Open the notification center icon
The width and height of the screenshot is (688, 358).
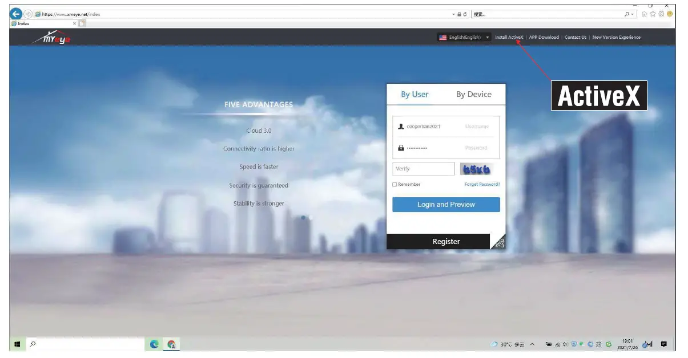pos(663,344)
